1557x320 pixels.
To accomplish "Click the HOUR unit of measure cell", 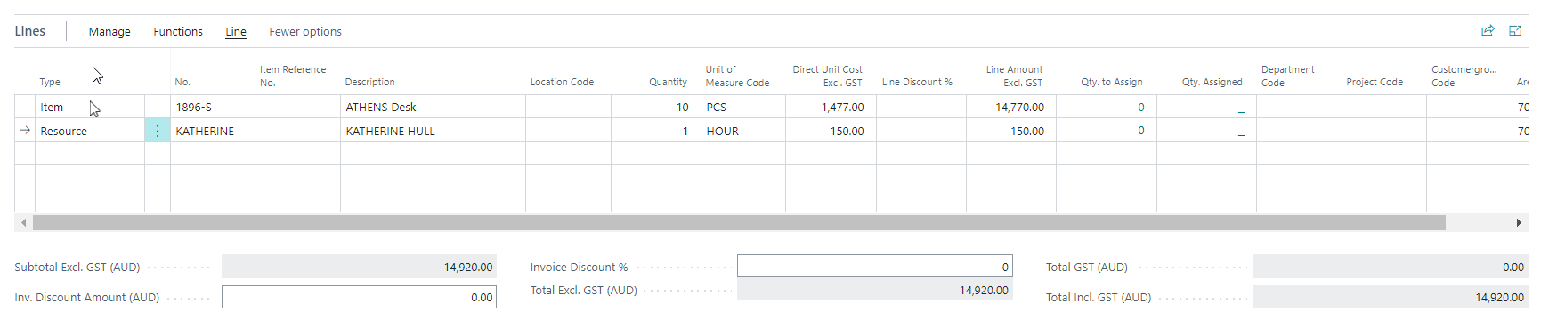I will pos(743,131).
